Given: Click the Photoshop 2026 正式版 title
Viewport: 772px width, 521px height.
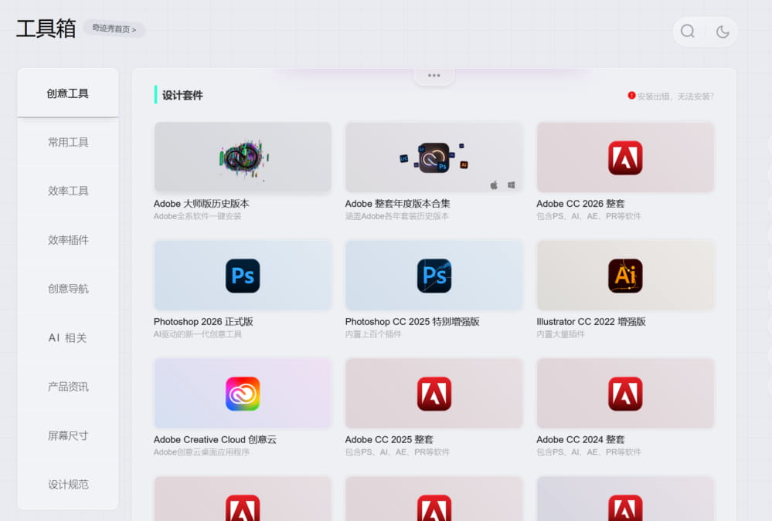Looking at the screenshot, I should 203,321.
